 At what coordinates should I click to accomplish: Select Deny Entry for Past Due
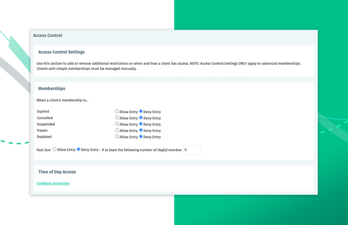(79, 149)
